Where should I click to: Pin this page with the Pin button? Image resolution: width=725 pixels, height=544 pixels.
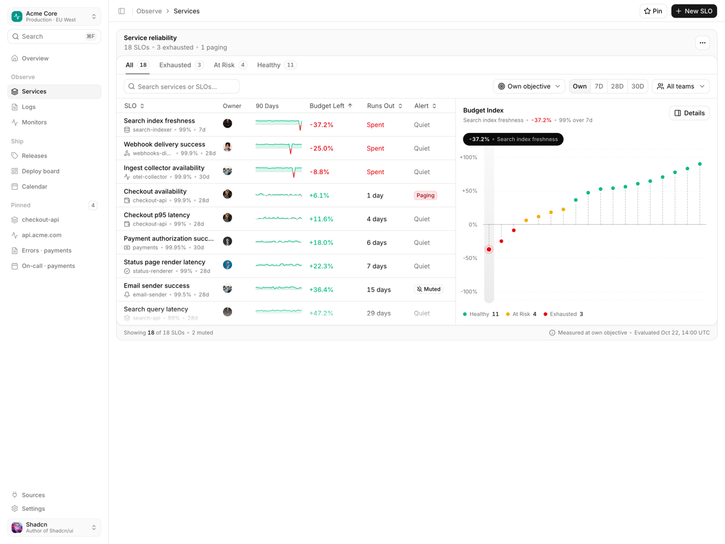coord(653,11)
